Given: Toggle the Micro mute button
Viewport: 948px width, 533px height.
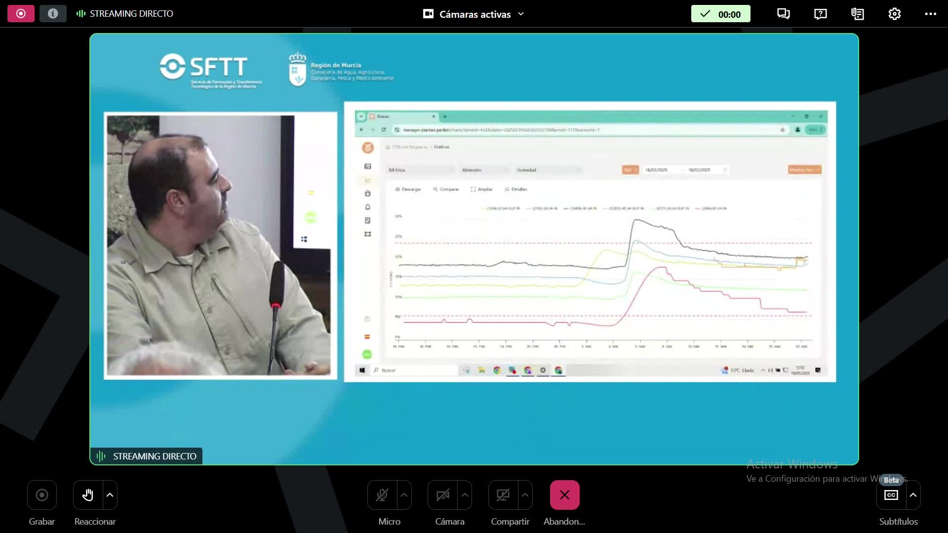Looking at the screenshot, I should click(x=382, y=495).
